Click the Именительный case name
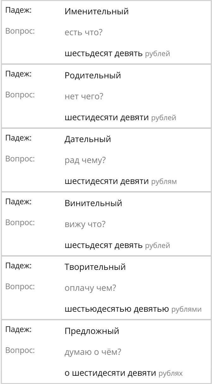 click(x=97, y=12)
